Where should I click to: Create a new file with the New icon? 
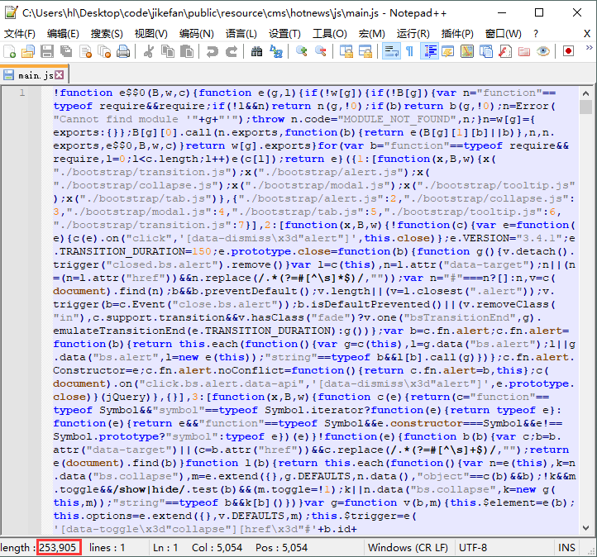tap(9, 51)
